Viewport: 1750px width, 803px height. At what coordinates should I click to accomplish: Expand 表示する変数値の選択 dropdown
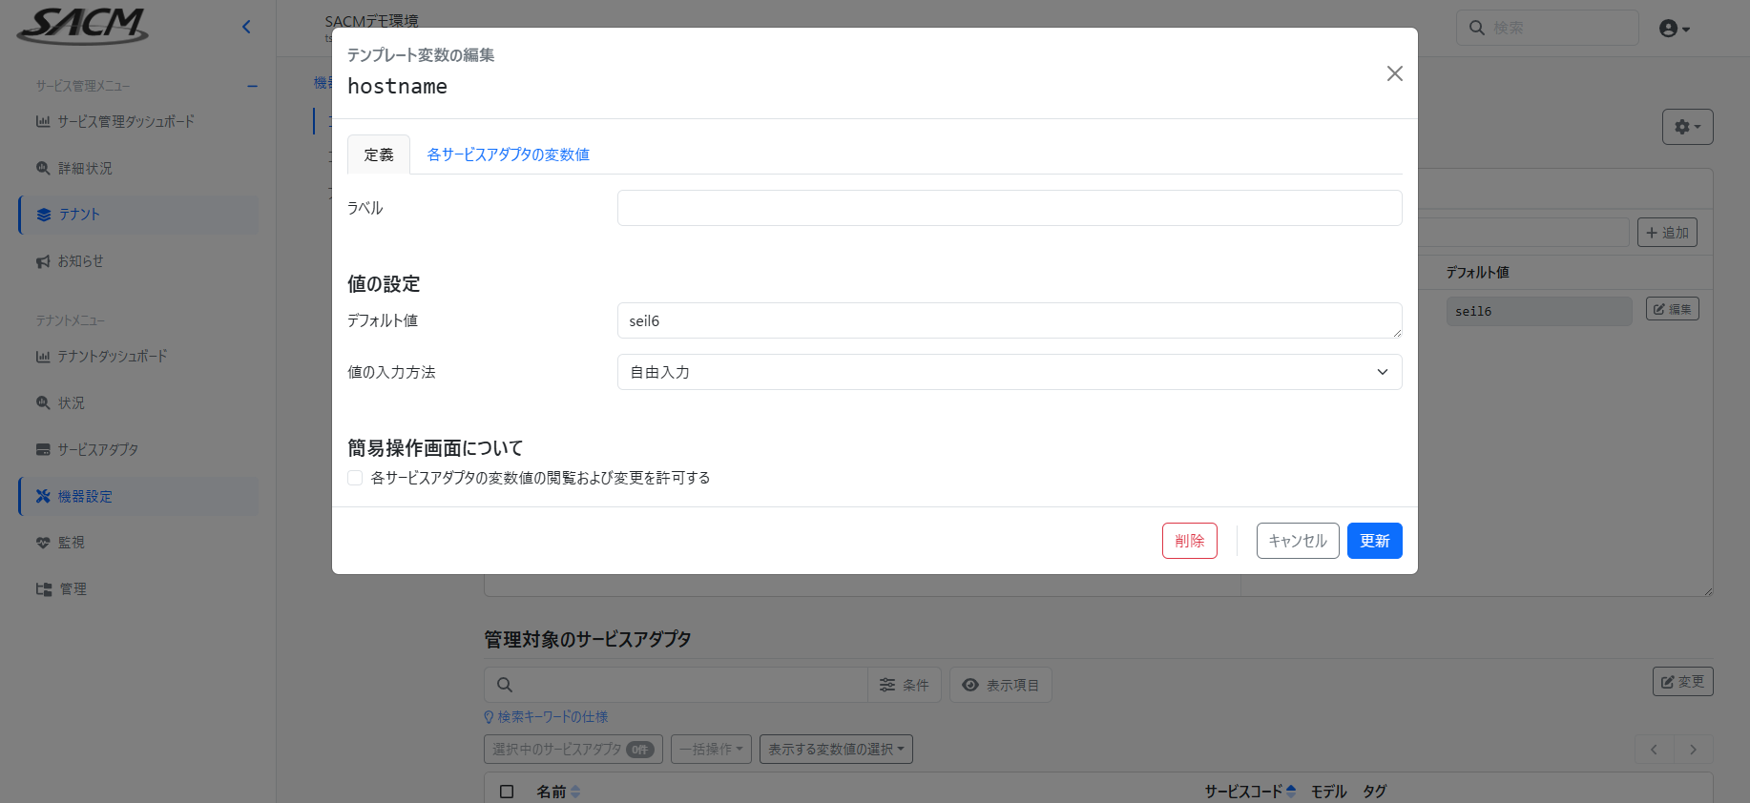[836, 750]
